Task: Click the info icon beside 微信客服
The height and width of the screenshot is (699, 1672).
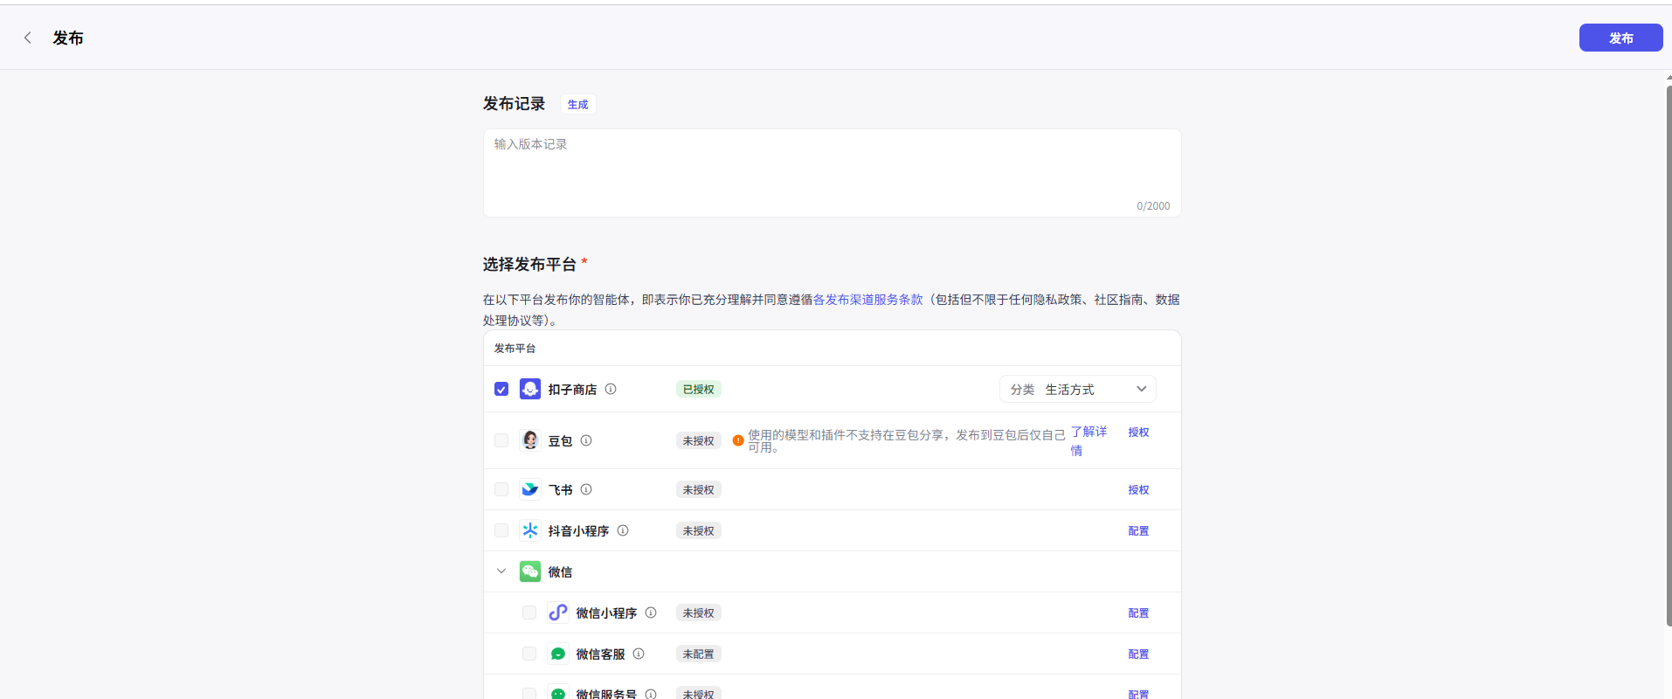Action: pos(639,654)
